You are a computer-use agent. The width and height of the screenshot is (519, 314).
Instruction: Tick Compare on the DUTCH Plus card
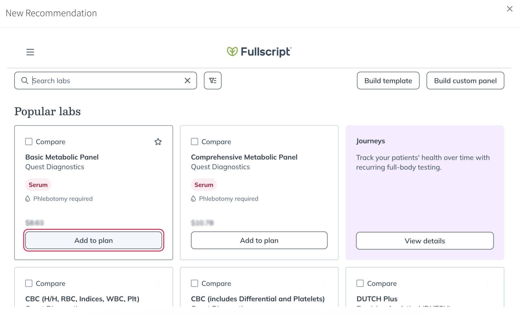coord(360,283)
